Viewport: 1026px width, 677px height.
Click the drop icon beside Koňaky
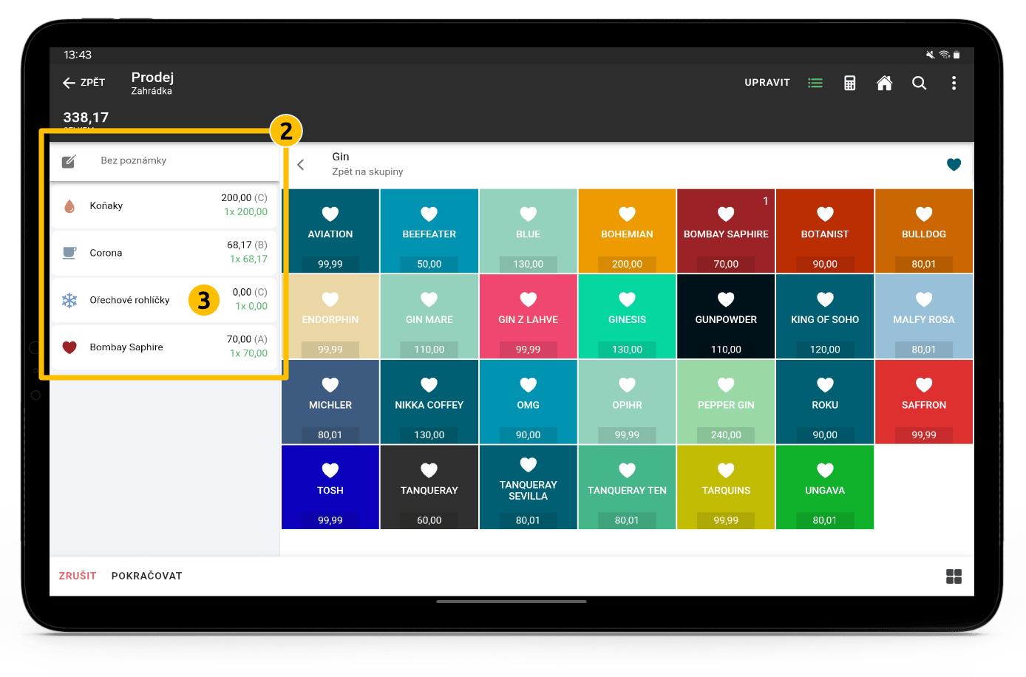(x=69, y=206)
